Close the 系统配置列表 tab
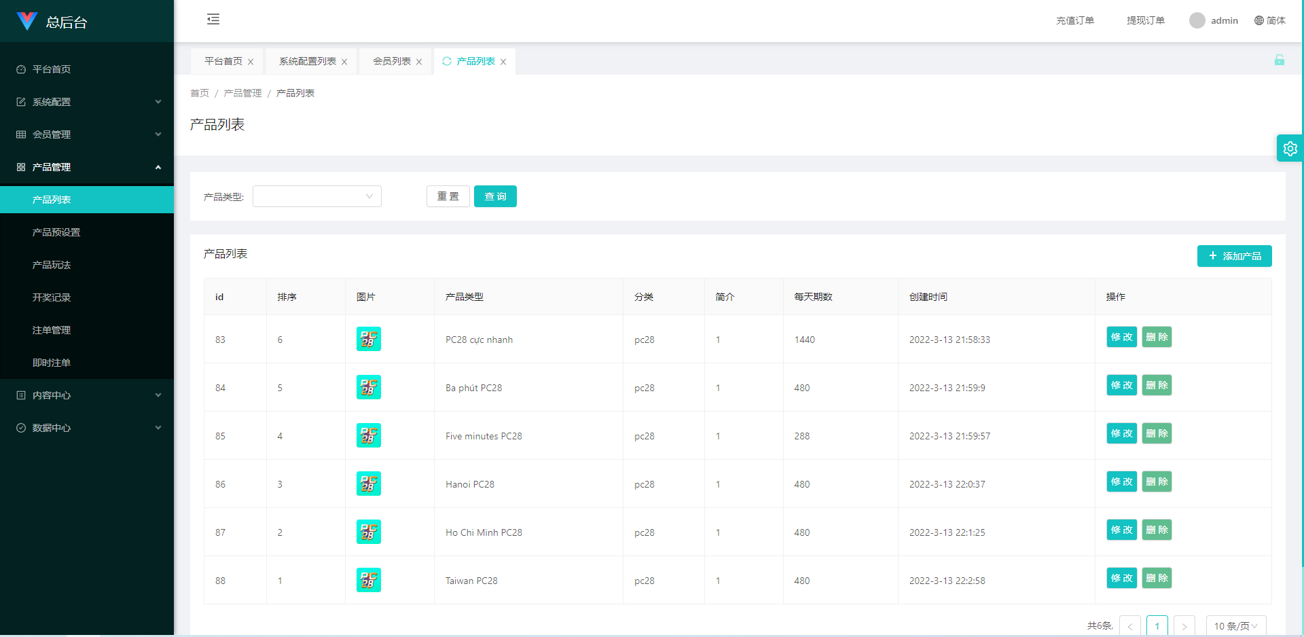Viewport: 1304px width, 637px height. tap(344, 62)
